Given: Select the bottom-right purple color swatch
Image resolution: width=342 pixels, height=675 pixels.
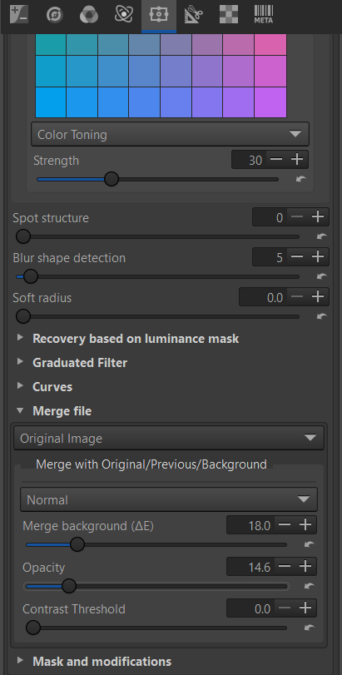Looking at the screenshot, I should click(270, 102).
